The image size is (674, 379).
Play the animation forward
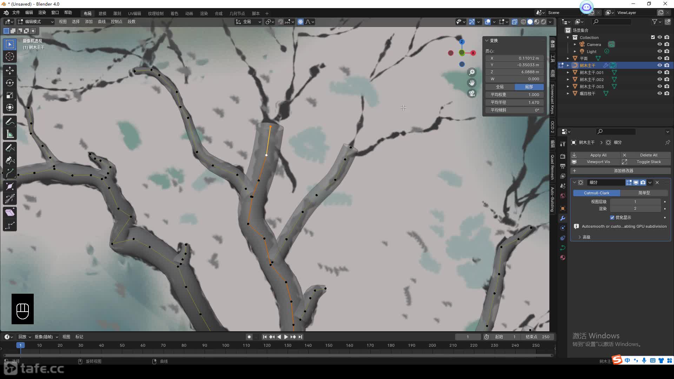pyautogui.click(x=286, y=337)
